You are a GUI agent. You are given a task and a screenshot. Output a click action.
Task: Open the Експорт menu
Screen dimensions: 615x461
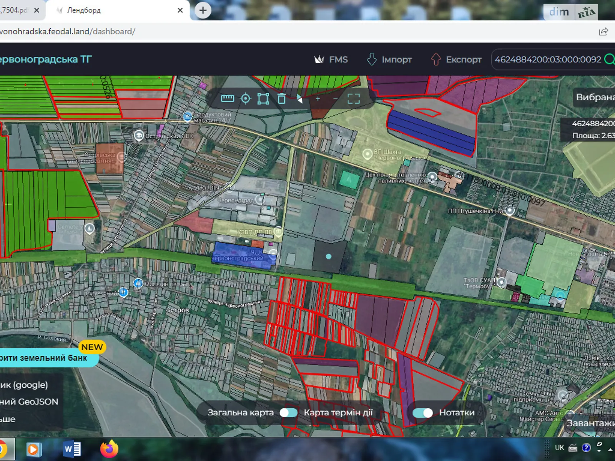(456, 60)
